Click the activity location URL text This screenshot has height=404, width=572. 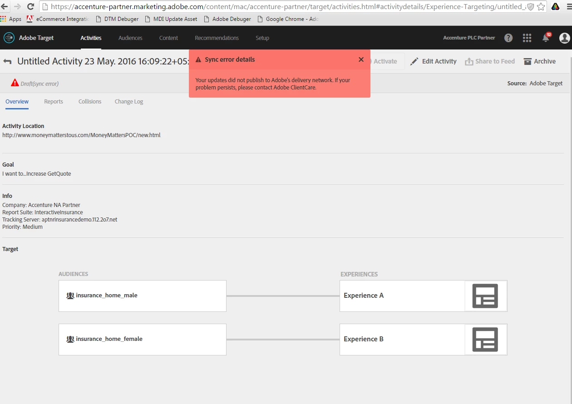pos(81,135)
